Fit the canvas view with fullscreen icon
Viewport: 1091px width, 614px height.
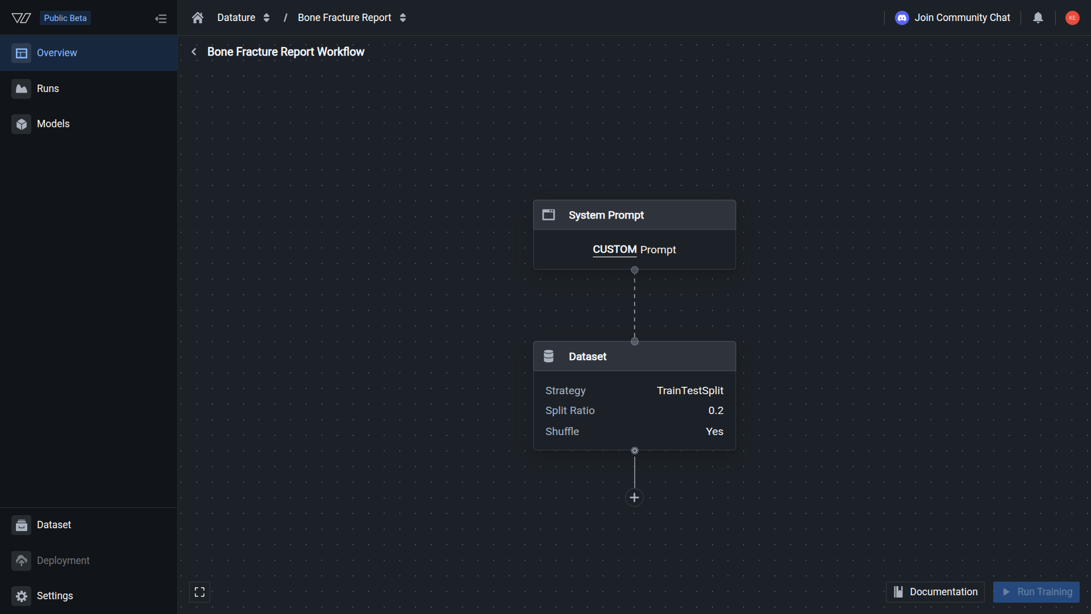tap(199, 592)
